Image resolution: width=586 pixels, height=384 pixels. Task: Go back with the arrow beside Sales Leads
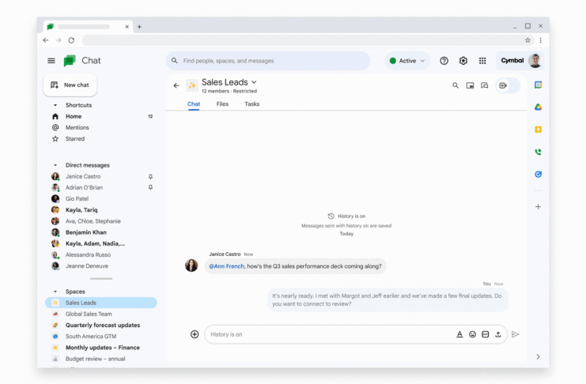tap(176, 85)
